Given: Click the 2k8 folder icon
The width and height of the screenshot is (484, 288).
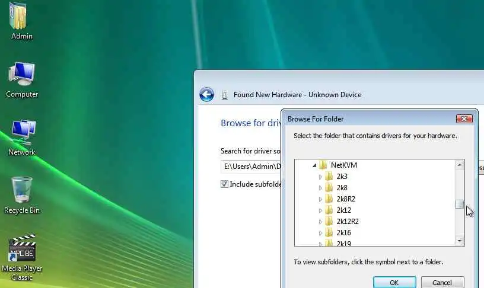Looking at the screenshot, I should [x=329, y=187].
